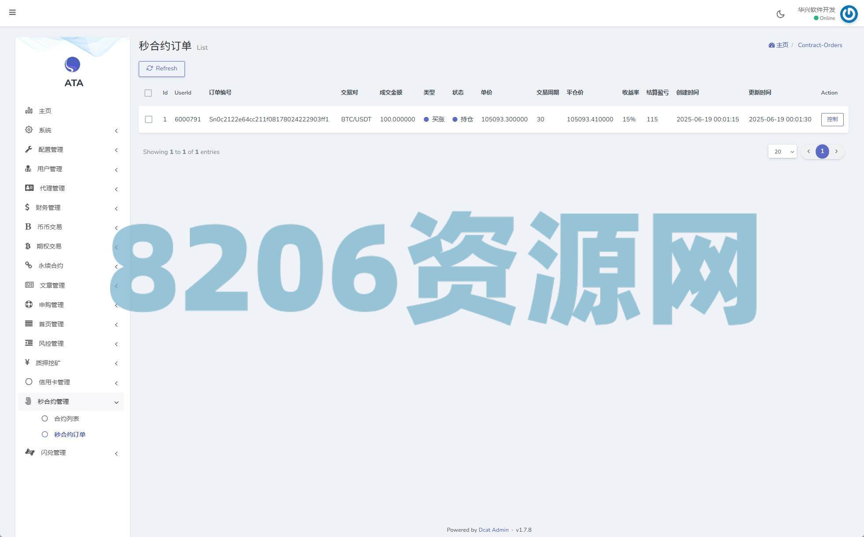
Task: Check the row 1 order checkbox
Action: pyautogui.click(x=148, y=119)
